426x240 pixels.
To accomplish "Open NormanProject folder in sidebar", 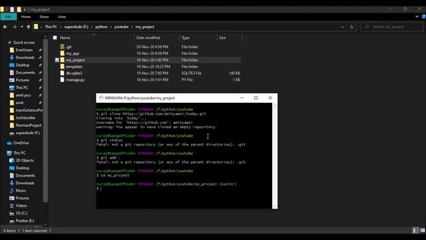I will coord(29,125).
